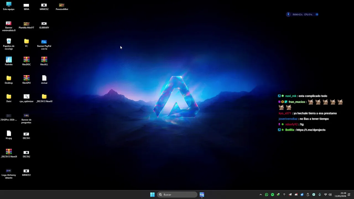Open the pinned app next to search
Viewport: 354px width, 199px height.
point(202,195)
